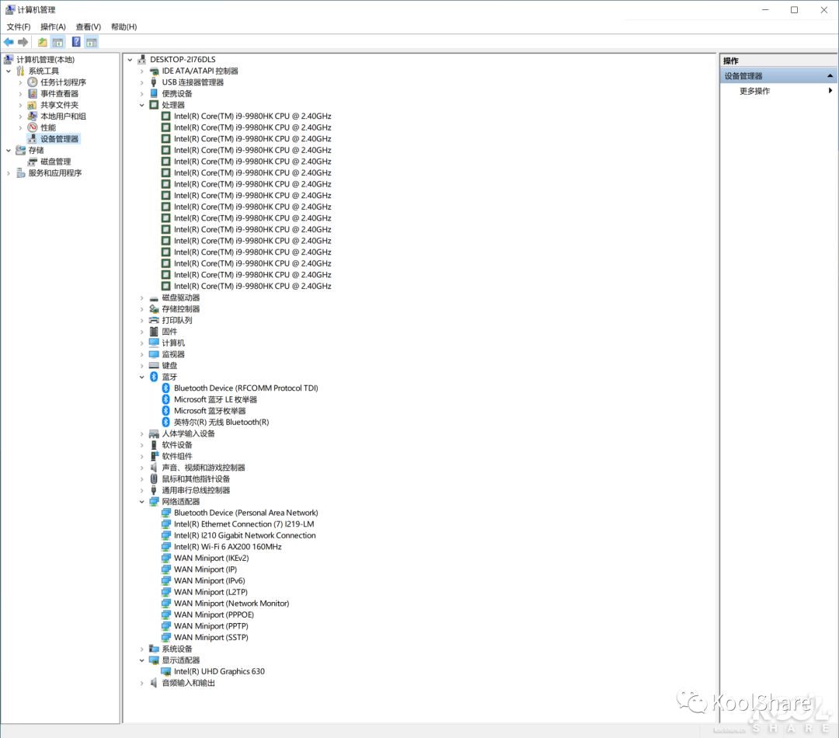Click the Forward arrow toolbar icon
The image size is (839, 738).
click(x=23, y=42)
